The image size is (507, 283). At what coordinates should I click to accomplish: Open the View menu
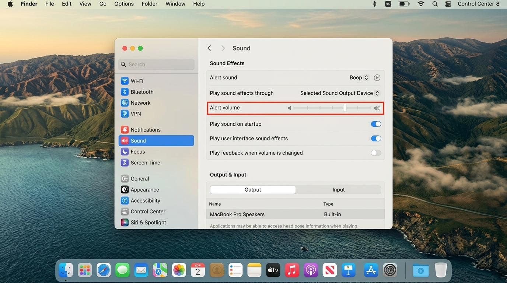point(85,4)
